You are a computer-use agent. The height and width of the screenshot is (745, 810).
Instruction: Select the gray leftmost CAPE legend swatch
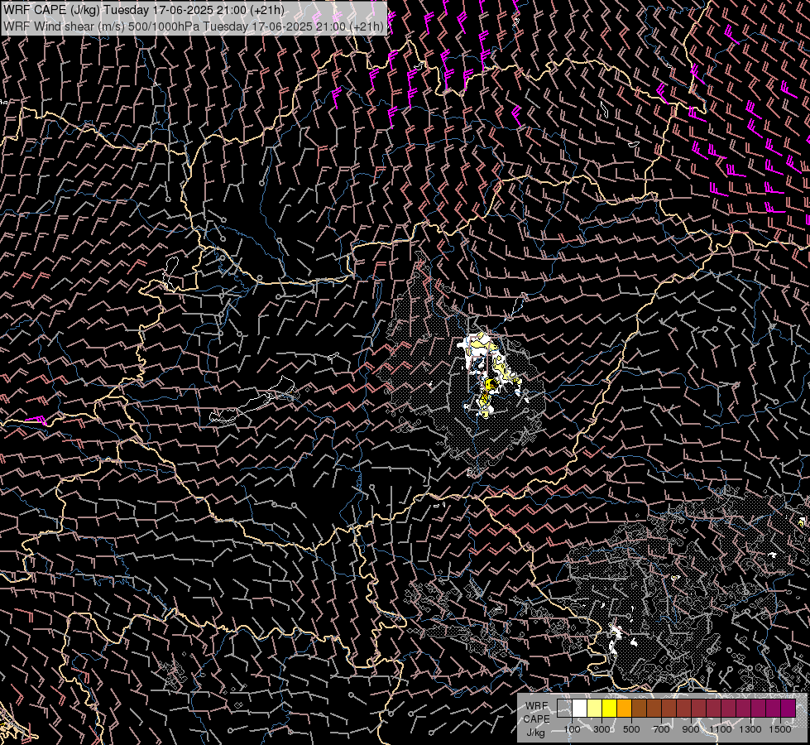564,709
